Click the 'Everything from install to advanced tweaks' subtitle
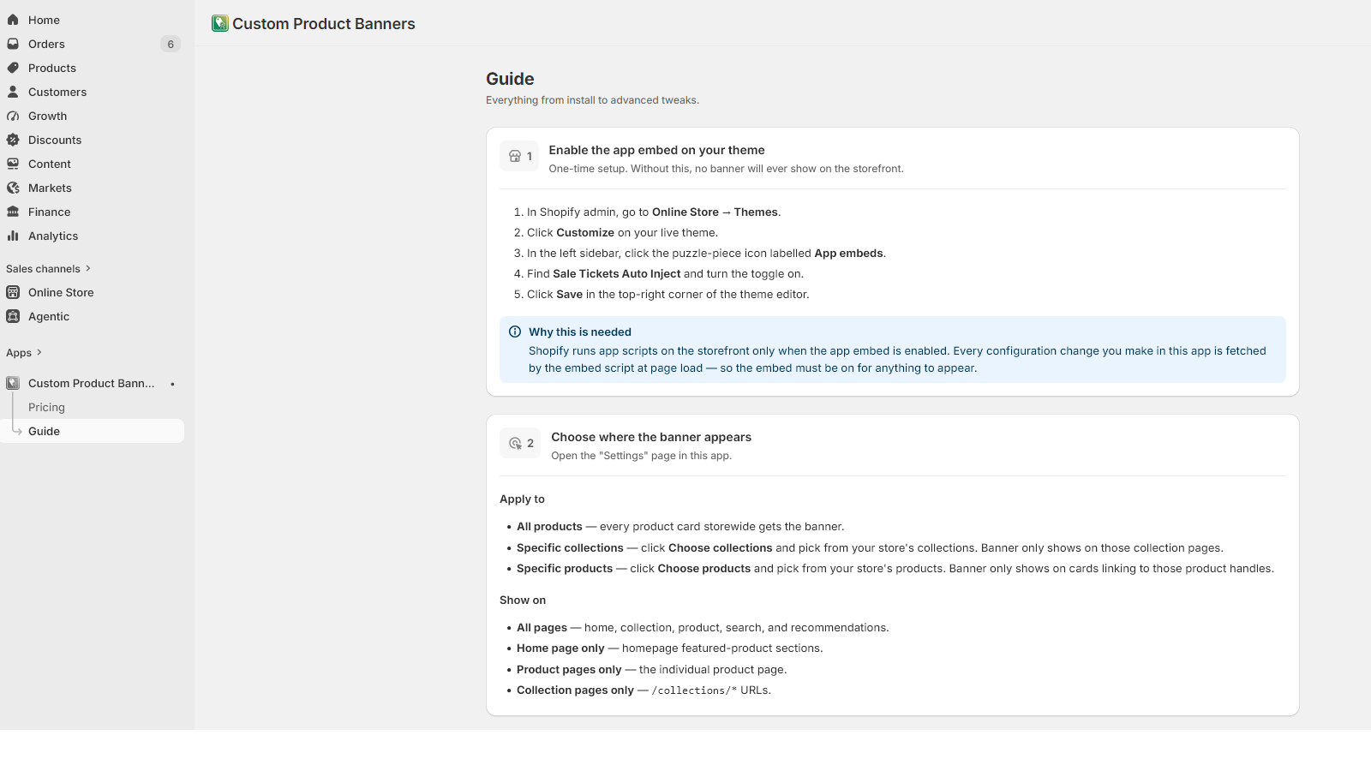The image size is (1371, 771). pos(592,100)
